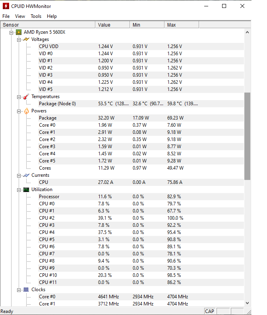Click the 69.23 W Package max value
The image size is (267, 315).
(x=175, y=118)
